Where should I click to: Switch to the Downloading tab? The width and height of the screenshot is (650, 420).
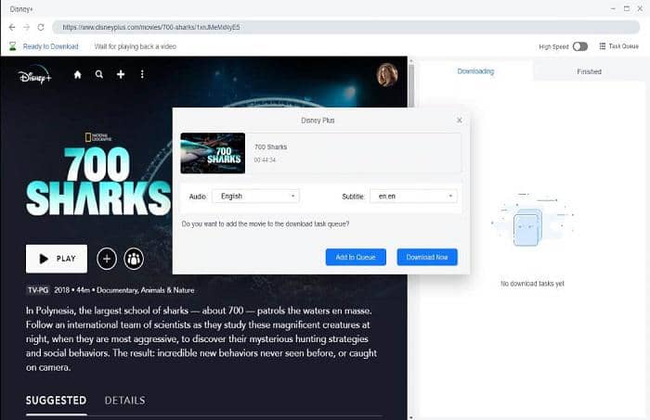(475, 71)
